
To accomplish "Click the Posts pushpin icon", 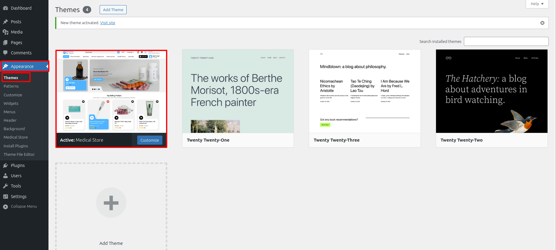I will 5,22.
